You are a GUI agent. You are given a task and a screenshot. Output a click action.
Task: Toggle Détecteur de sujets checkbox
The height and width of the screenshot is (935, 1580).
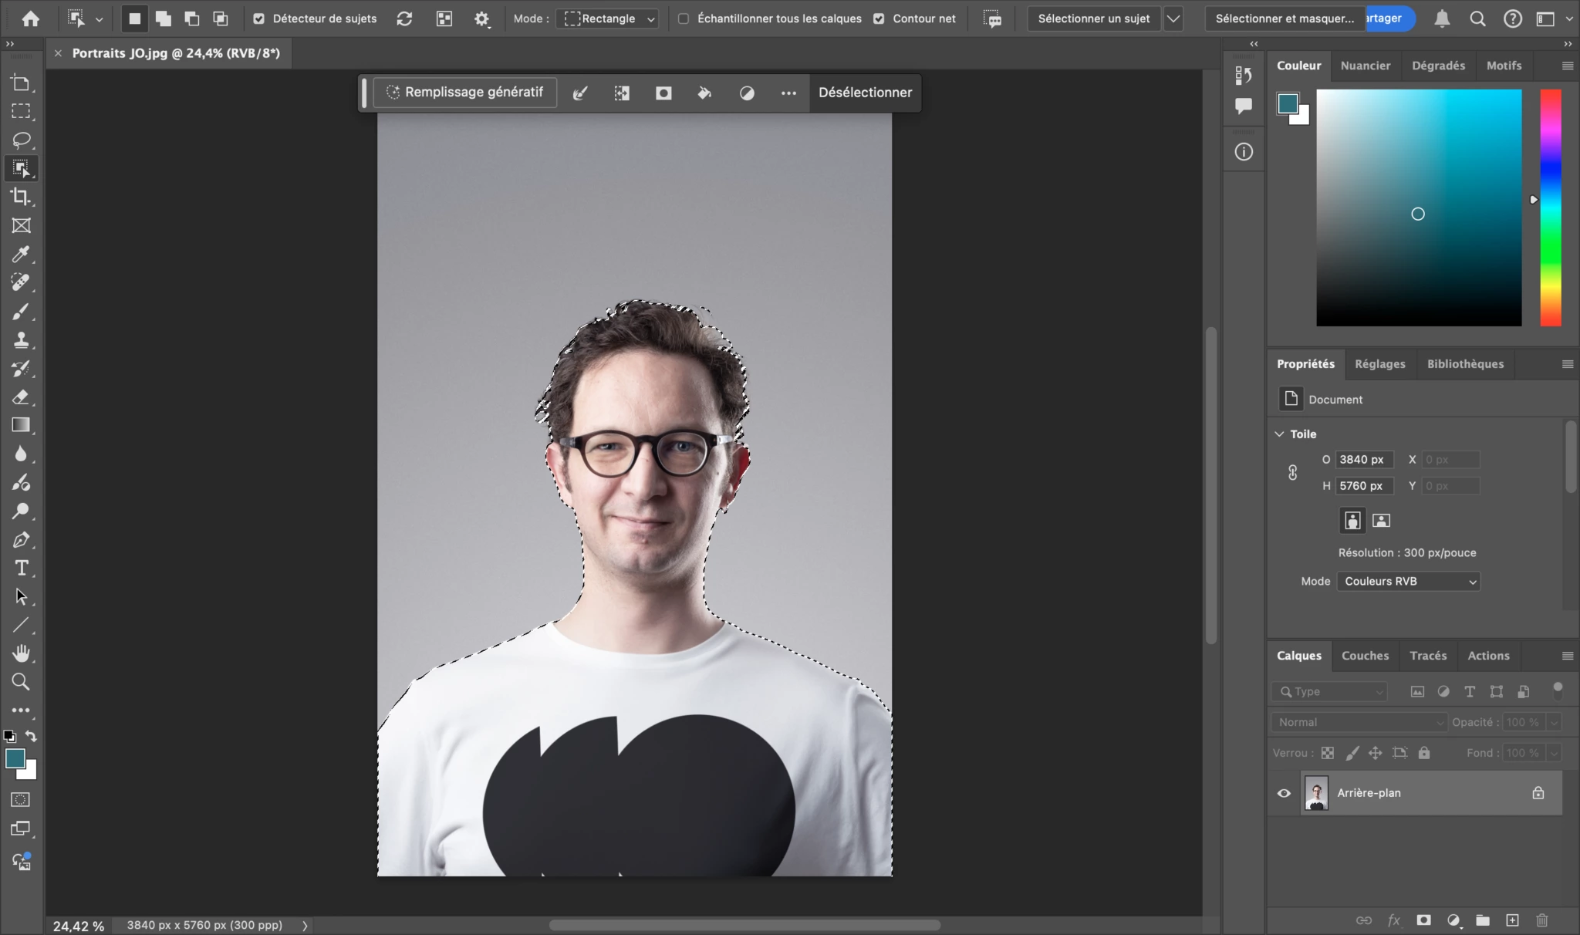click(x=259, y=19)
